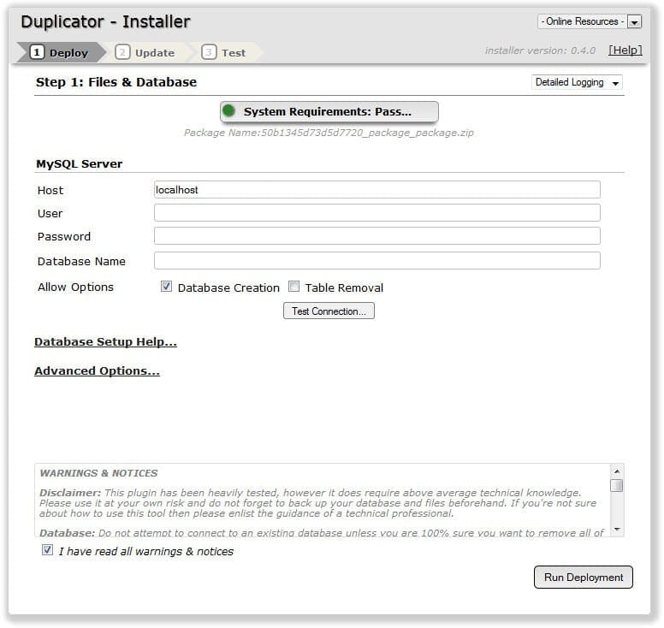The image size is (664, 628).
Task: Open the [Help] link
Action: [x=625, y=50]
